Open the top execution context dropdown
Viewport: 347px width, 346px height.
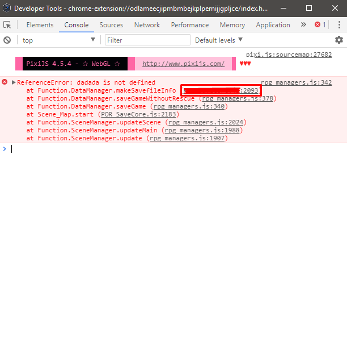[58, 40]
